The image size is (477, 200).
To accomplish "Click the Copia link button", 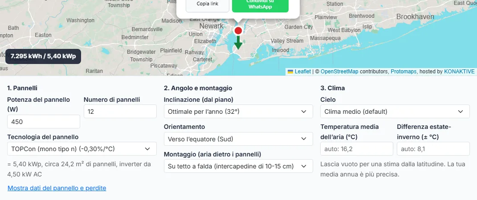I will (x=208, y=4).
